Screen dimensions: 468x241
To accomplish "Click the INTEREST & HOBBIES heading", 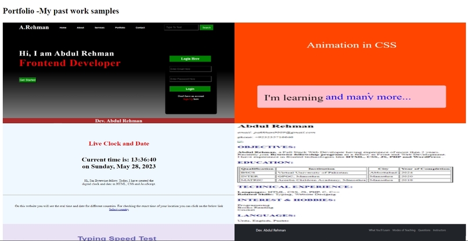I will (286, 200).
